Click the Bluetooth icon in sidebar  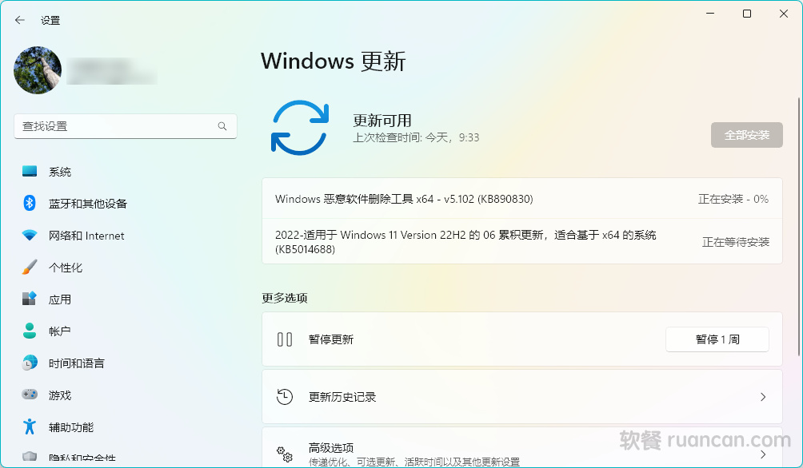click(x=30, y=204)
